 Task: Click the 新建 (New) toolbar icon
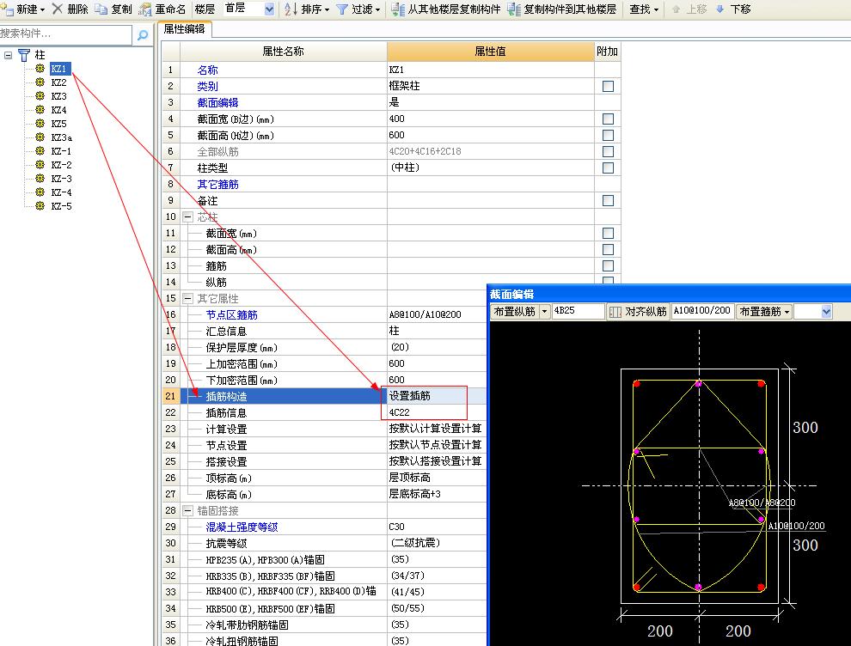pos(7,9)
